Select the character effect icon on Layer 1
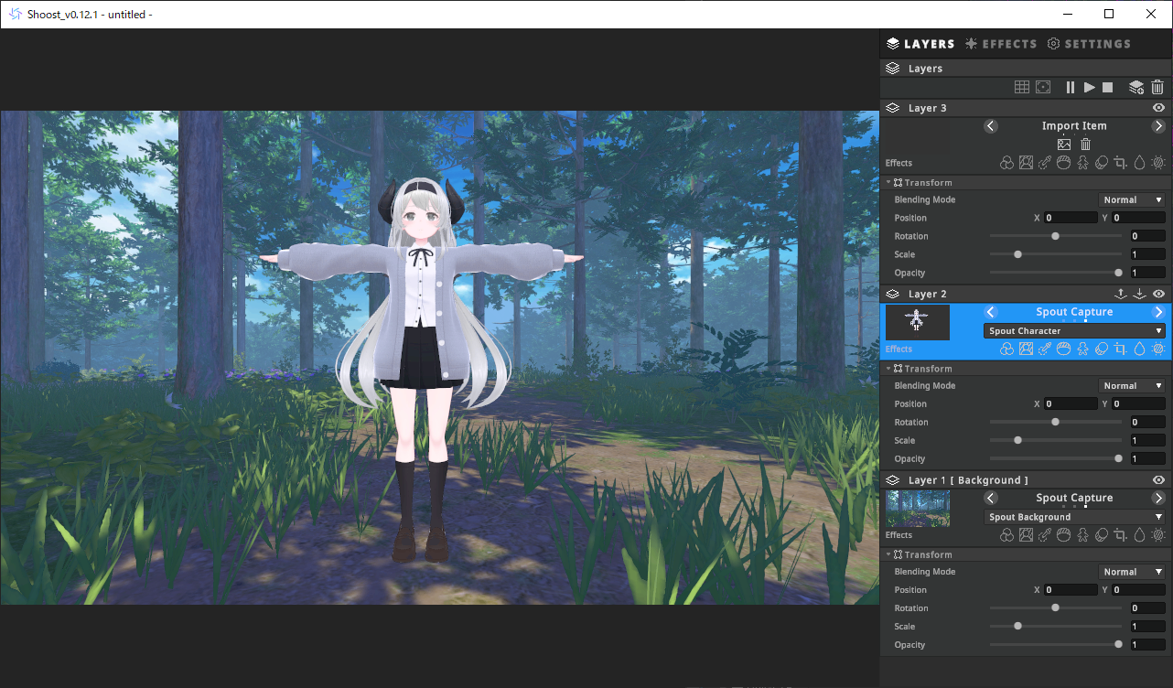The image size is (1173, 688). [1082, 535]
